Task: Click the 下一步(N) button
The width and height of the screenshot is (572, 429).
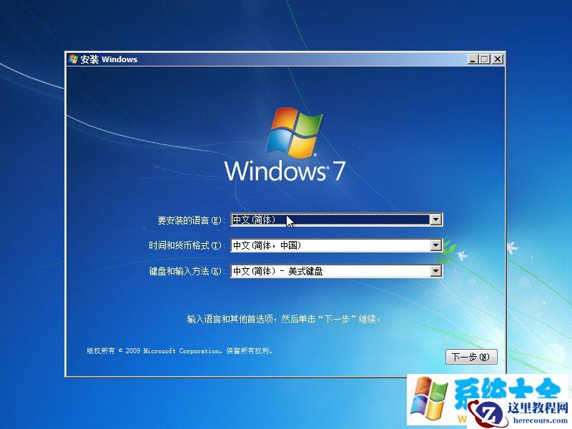Action: pyautogui.click(x=471, y=357)
